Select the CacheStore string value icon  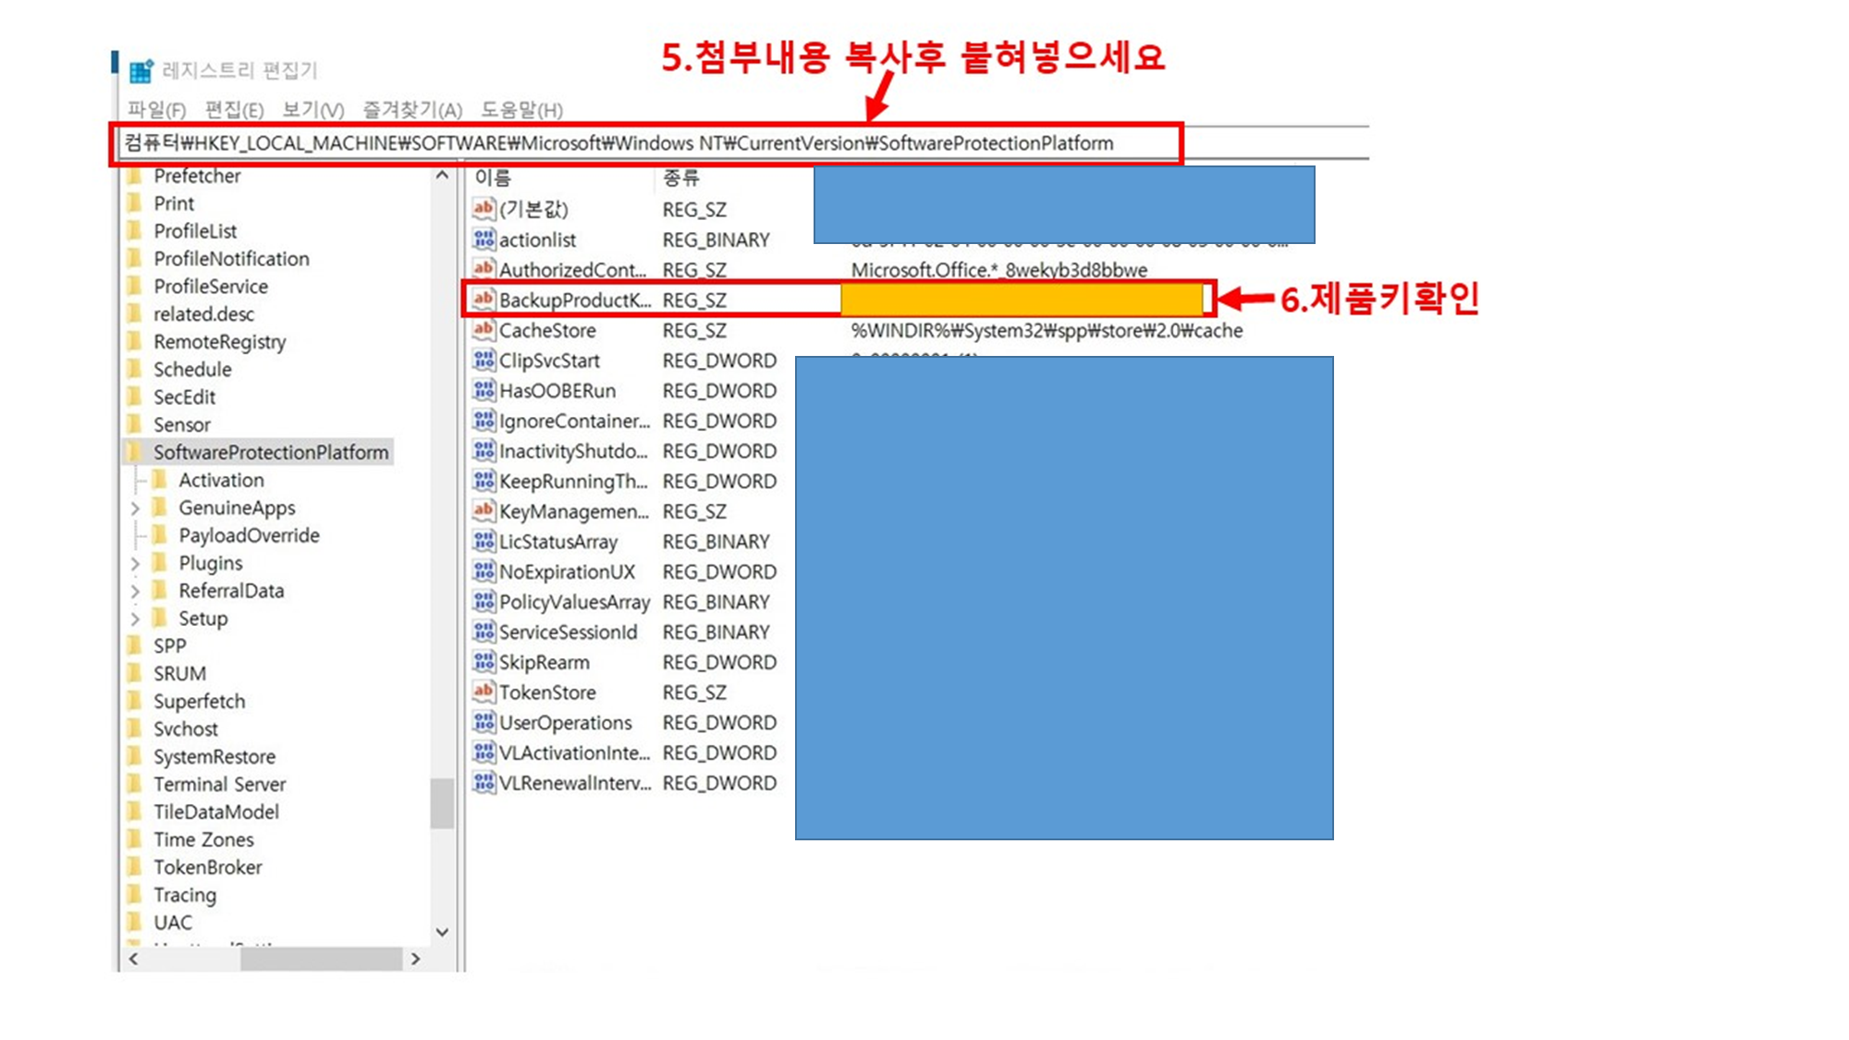[483, 330]
